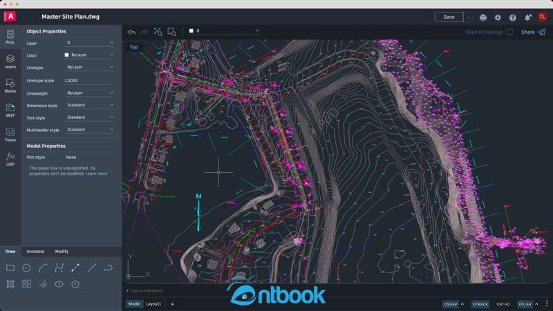
Task: Select the Polyline draw tool
Action: (x=108, y=268)
